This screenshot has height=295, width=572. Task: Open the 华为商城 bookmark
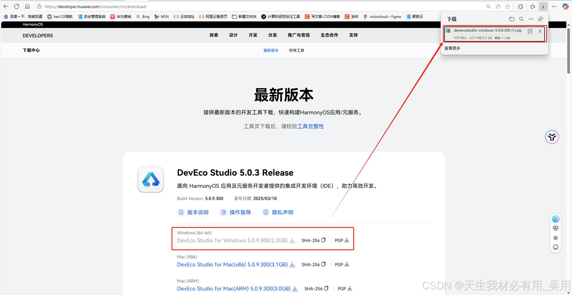click(x=121, y=17)
